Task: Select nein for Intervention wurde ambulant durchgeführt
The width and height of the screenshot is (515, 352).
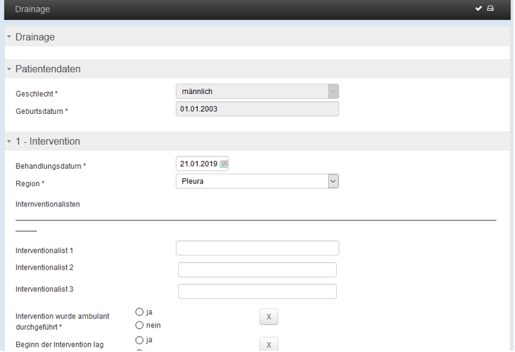Action: 139,325
